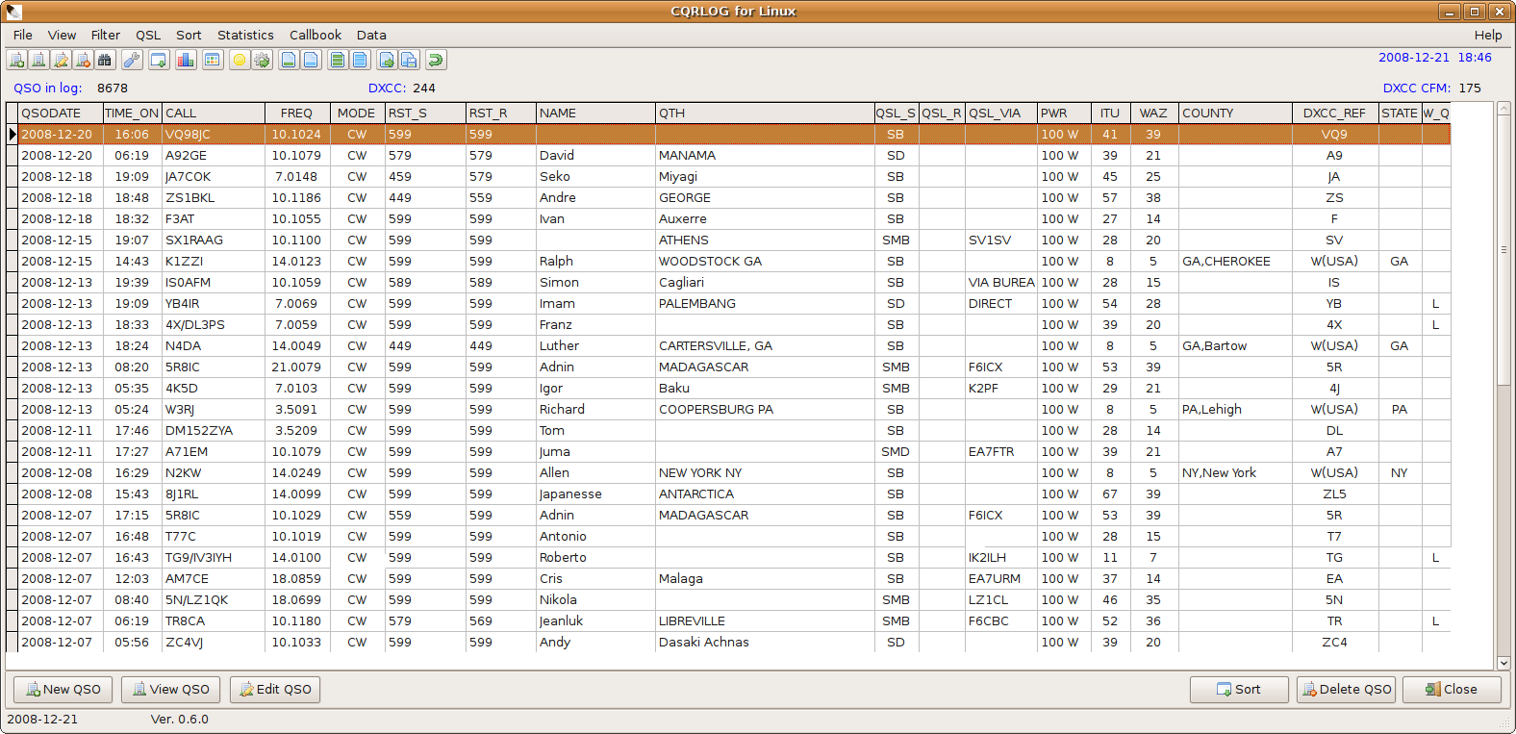Click the QTH column header

pos(765,113)
